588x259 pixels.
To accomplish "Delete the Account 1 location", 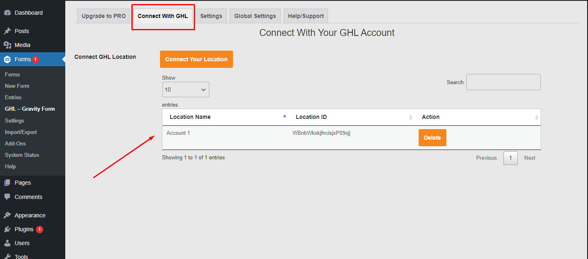I will [432, 138].
